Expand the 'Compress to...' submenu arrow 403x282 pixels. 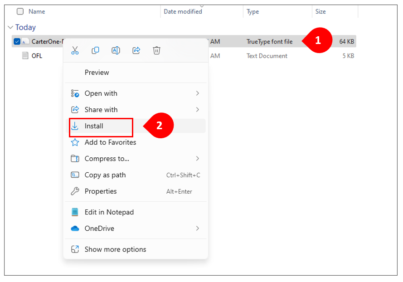pos(197,159)
